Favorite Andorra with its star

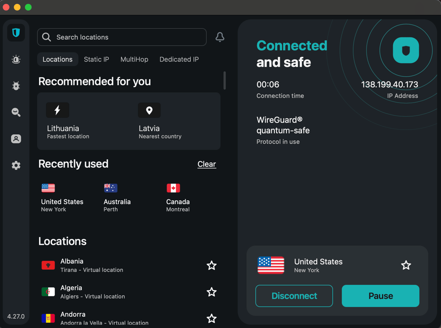click(211, 318)
